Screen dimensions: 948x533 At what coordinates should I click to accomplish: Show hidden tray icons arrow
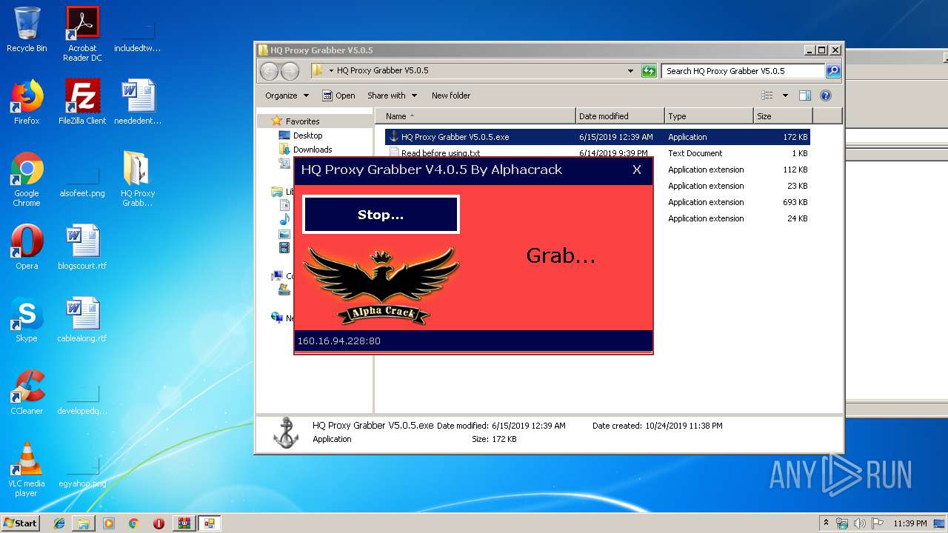click(826, 523)
